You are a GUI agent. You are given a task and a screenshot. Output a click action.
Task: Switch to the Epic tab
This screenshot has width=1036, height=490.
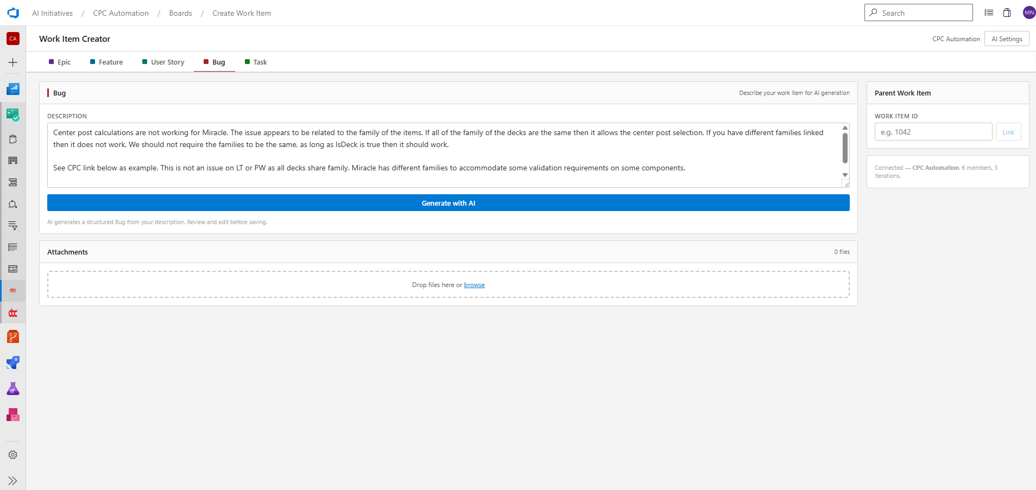60,62
